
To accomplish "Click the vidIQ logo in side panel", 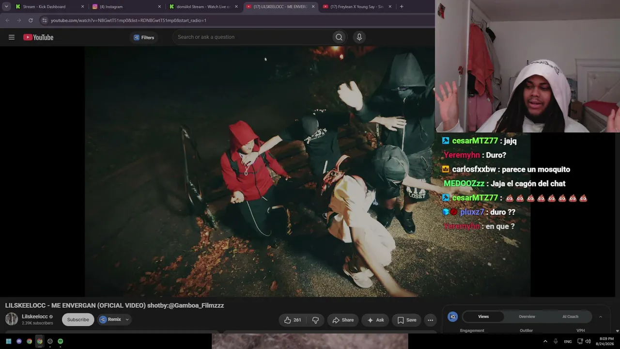I will tap(453, 317).
